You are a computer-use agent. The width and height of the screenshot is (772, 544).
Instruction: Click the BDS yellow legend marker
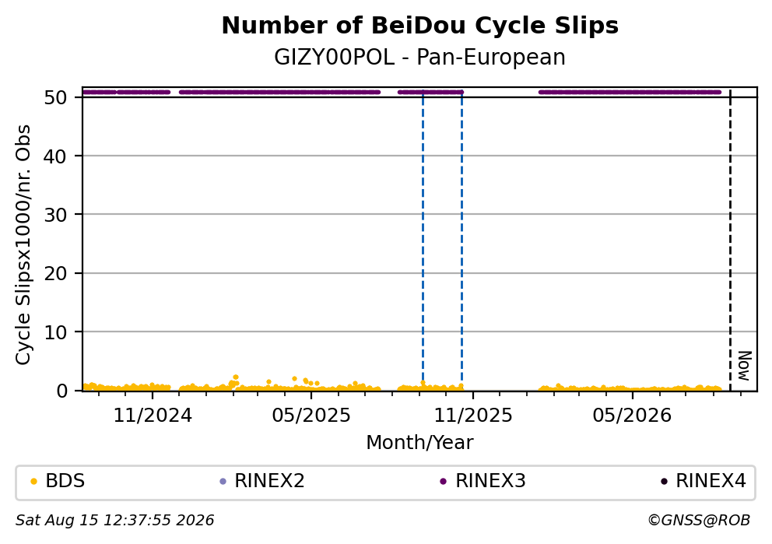coord(33,482)
